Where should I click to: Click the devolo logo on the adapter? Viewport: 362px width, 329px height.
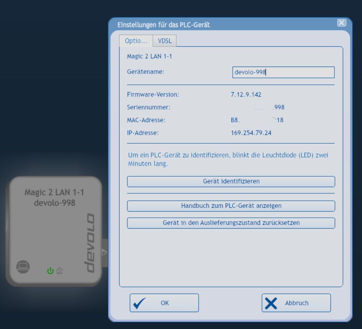(x=89, y=243)
